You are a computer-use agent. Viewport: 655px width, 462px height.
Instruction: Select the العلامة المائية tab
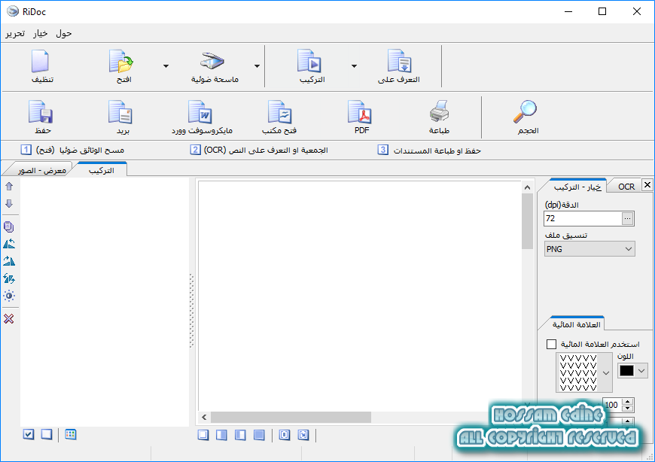tap(577, 324)
